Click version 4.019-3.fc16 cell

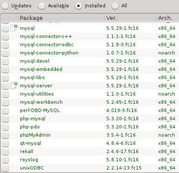pyautogui.click(x=121, y=110)
